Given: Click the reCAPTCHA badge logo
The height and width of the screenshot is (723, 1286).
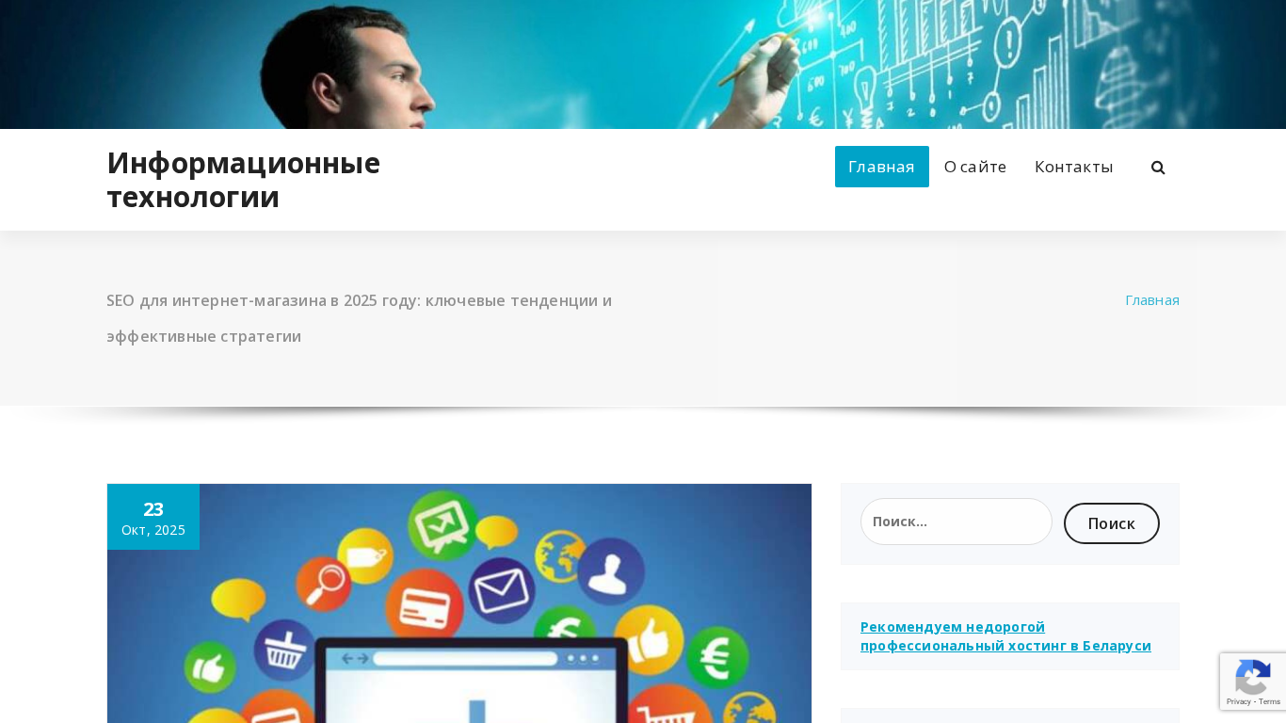Looking at the screenshot, I should point(1253,677).
